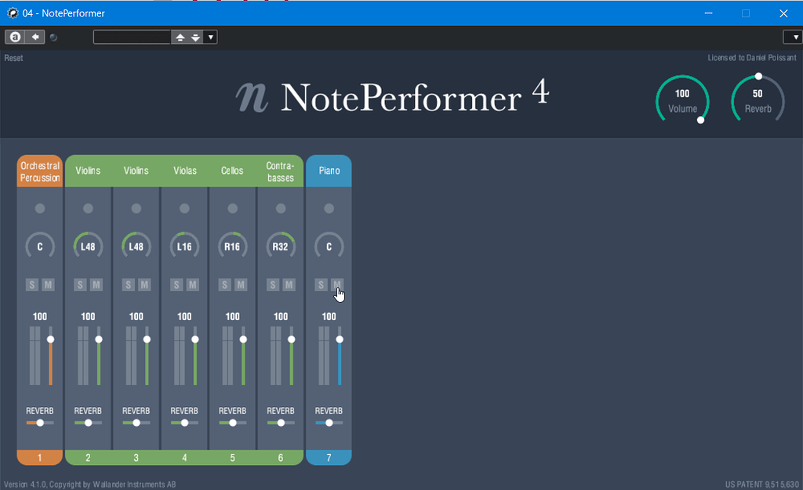Image resolution: width=803 pixels, height=490 pixels.
Task: Click the Cellos pan knob showing R16
Action: click(x=232, y=245)
